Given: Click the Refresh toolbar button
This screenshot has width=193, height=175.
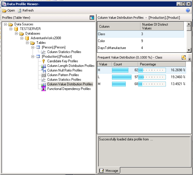Looking at the screenshot, I should coord(26,10).
